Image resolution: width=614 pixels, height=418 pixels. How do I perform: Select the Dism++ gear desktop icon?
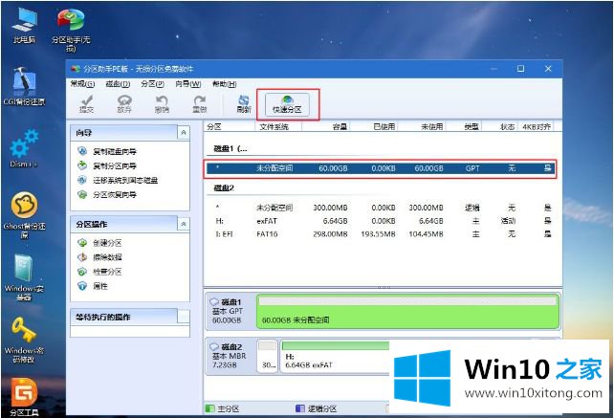pyautogui.click(x=24, y=153)
